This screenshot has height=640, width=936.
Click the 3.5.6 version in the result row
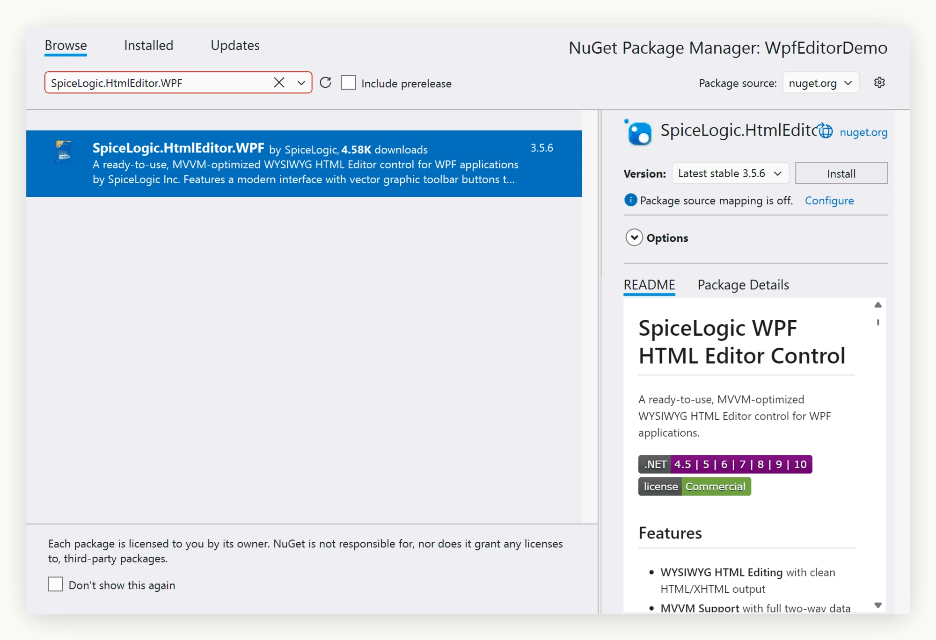541,148
